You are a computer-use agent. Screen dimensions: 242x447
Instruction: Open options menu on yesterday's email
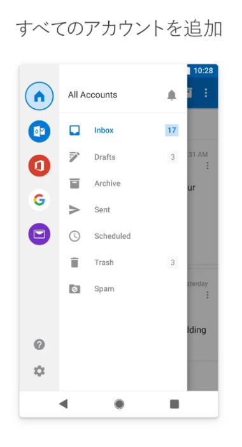click(x=208, y=295)
